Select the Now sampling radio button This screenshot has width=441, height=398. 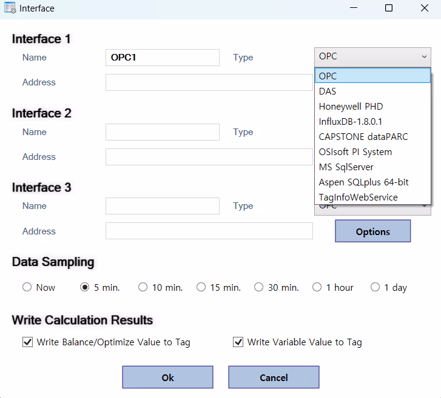(x=27, y=287)
